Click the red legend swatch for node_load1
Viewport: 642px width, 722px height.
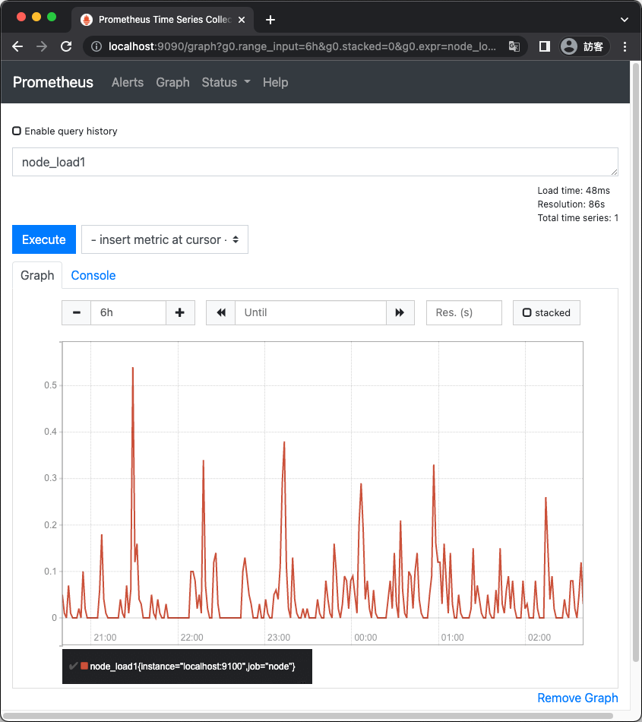pos(84,666)
